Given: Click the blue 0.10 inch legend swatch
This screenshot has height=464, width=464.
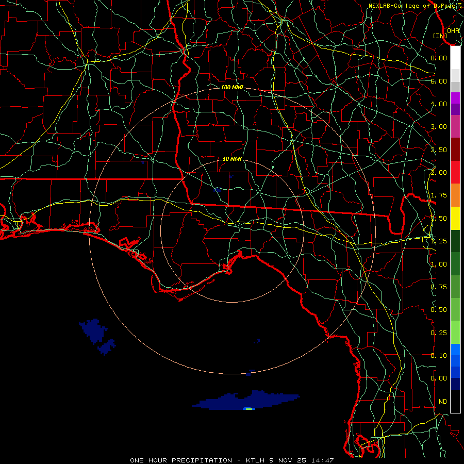Looking at the screenshot, I should point(455,355).
